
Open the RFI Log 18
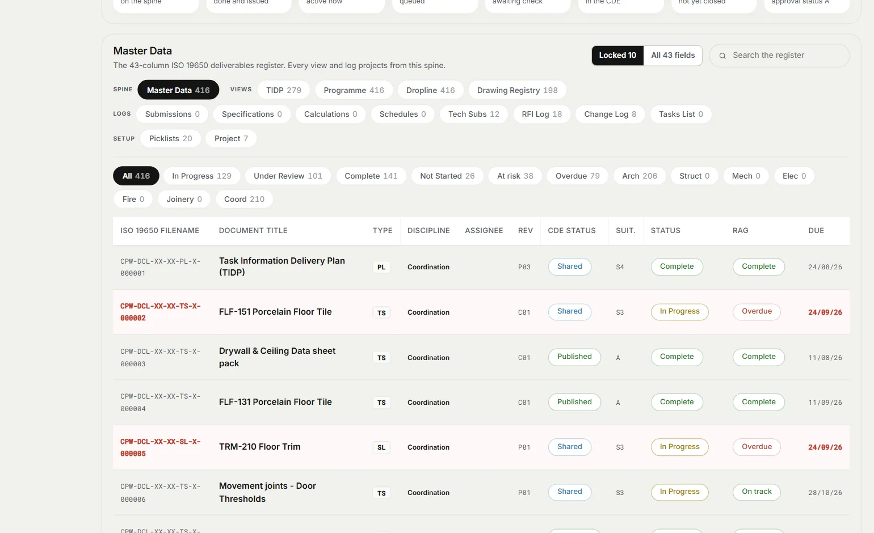point(541,114)
